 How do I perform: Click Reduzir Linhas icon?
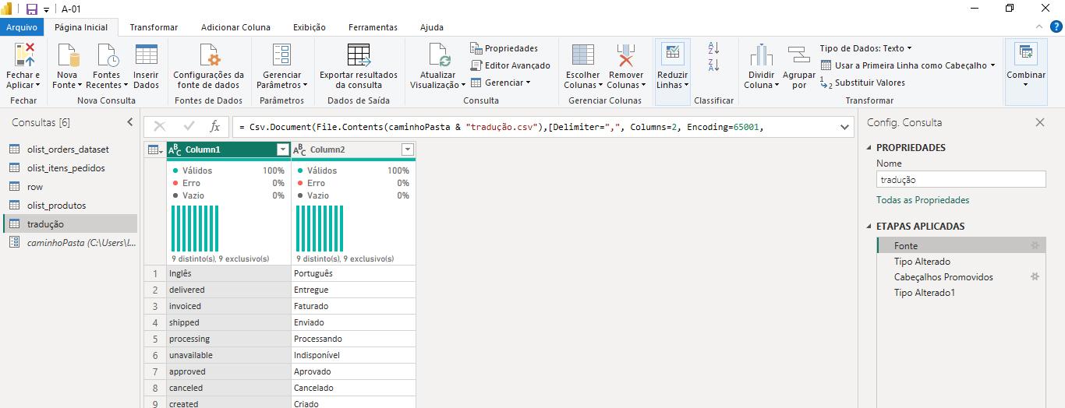672,54
